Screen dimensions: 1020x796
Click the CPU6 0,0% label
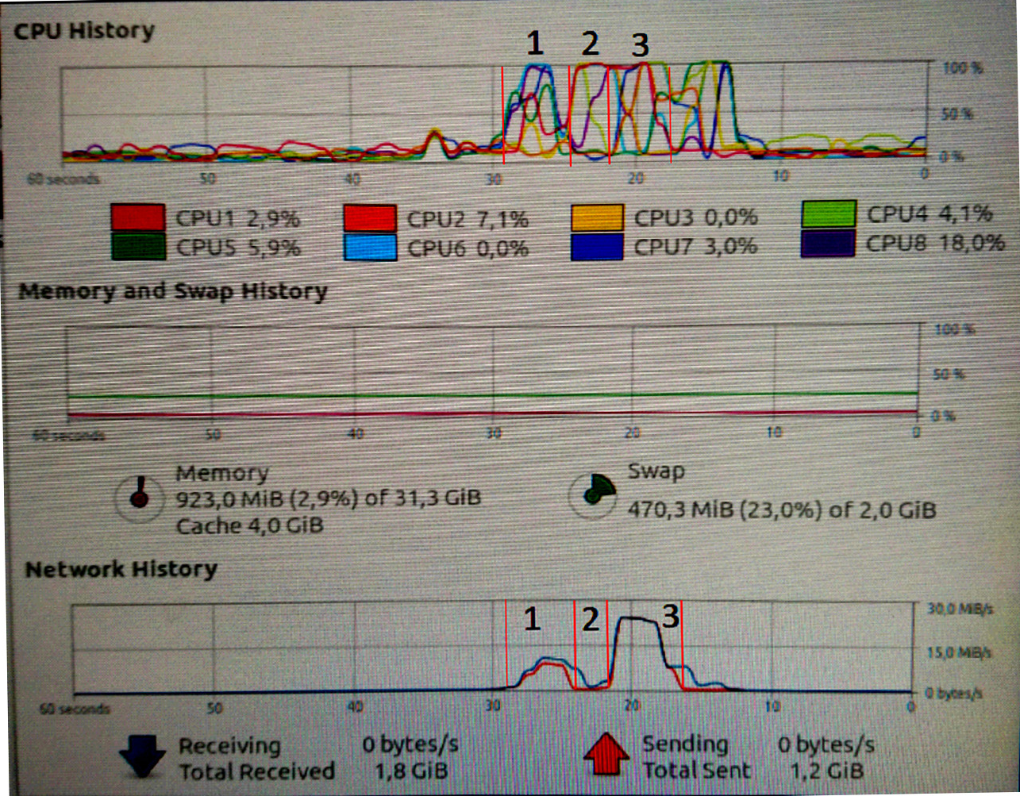[x=468, y=248]
